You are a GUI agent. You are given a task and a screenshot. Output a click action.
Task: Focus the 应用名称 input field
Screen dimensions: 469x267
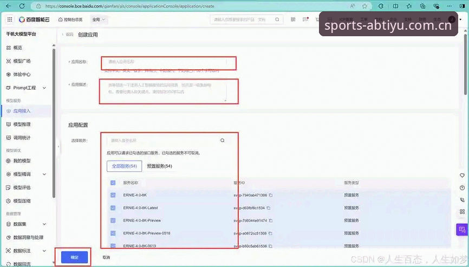168,62
